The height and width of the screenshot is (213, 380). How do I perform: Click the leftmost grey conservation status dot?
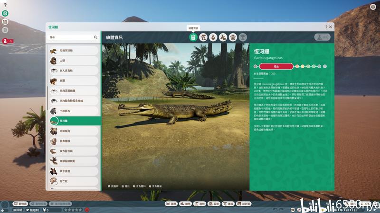point(255,66)
